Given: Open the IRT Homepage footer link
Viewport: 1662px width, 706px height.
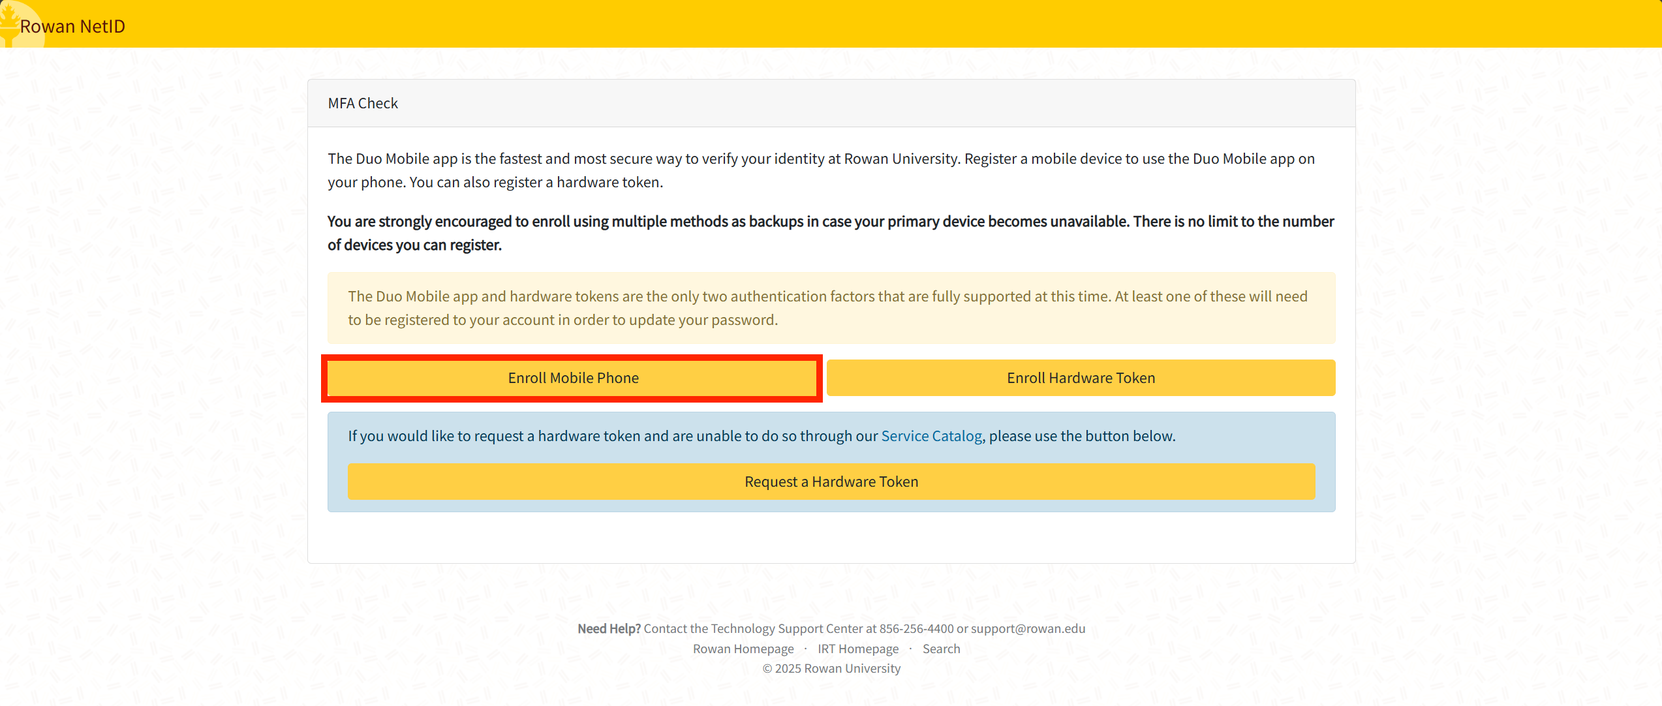Looking at the screenshot, I should [x=857, y=649].
